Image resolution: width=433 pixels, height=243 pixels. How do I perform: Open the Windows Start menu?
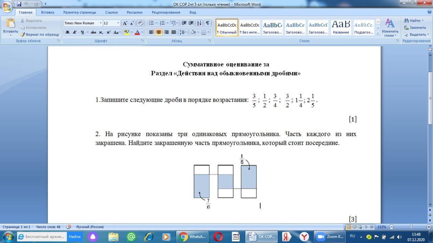click(x=8, y=237)
